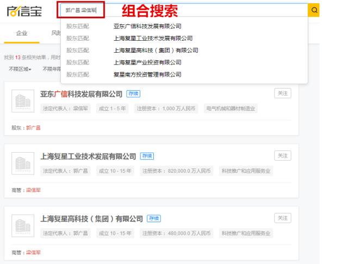This screenshot has height=264, width=348.
Task: Select suggestion 复星南方投资管理有限公司 in the dropdown
Action: [x=147, y=74]
